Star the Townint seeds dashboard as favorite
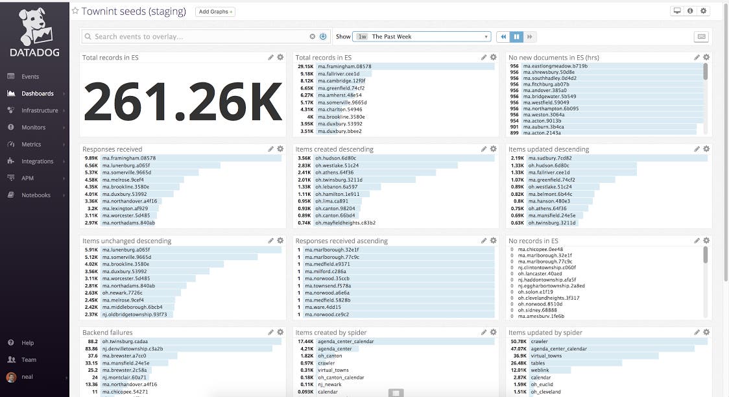The width and height of the screenshot is (729, 397). coord(76,11)
